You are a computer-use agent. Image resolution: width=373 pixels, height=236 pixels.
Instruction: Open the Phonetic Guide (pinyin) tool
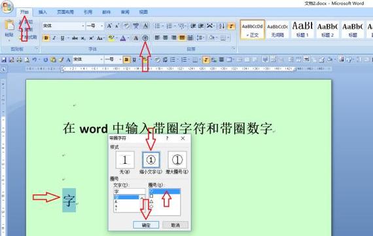[x=136, y=26]
